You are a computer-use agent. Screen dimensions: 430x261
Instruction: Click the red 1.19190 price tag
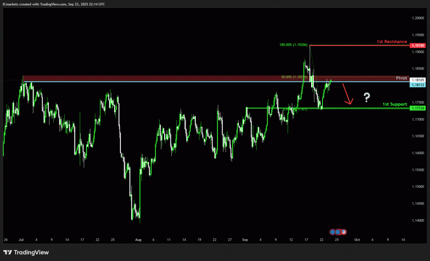coord(418,45)
